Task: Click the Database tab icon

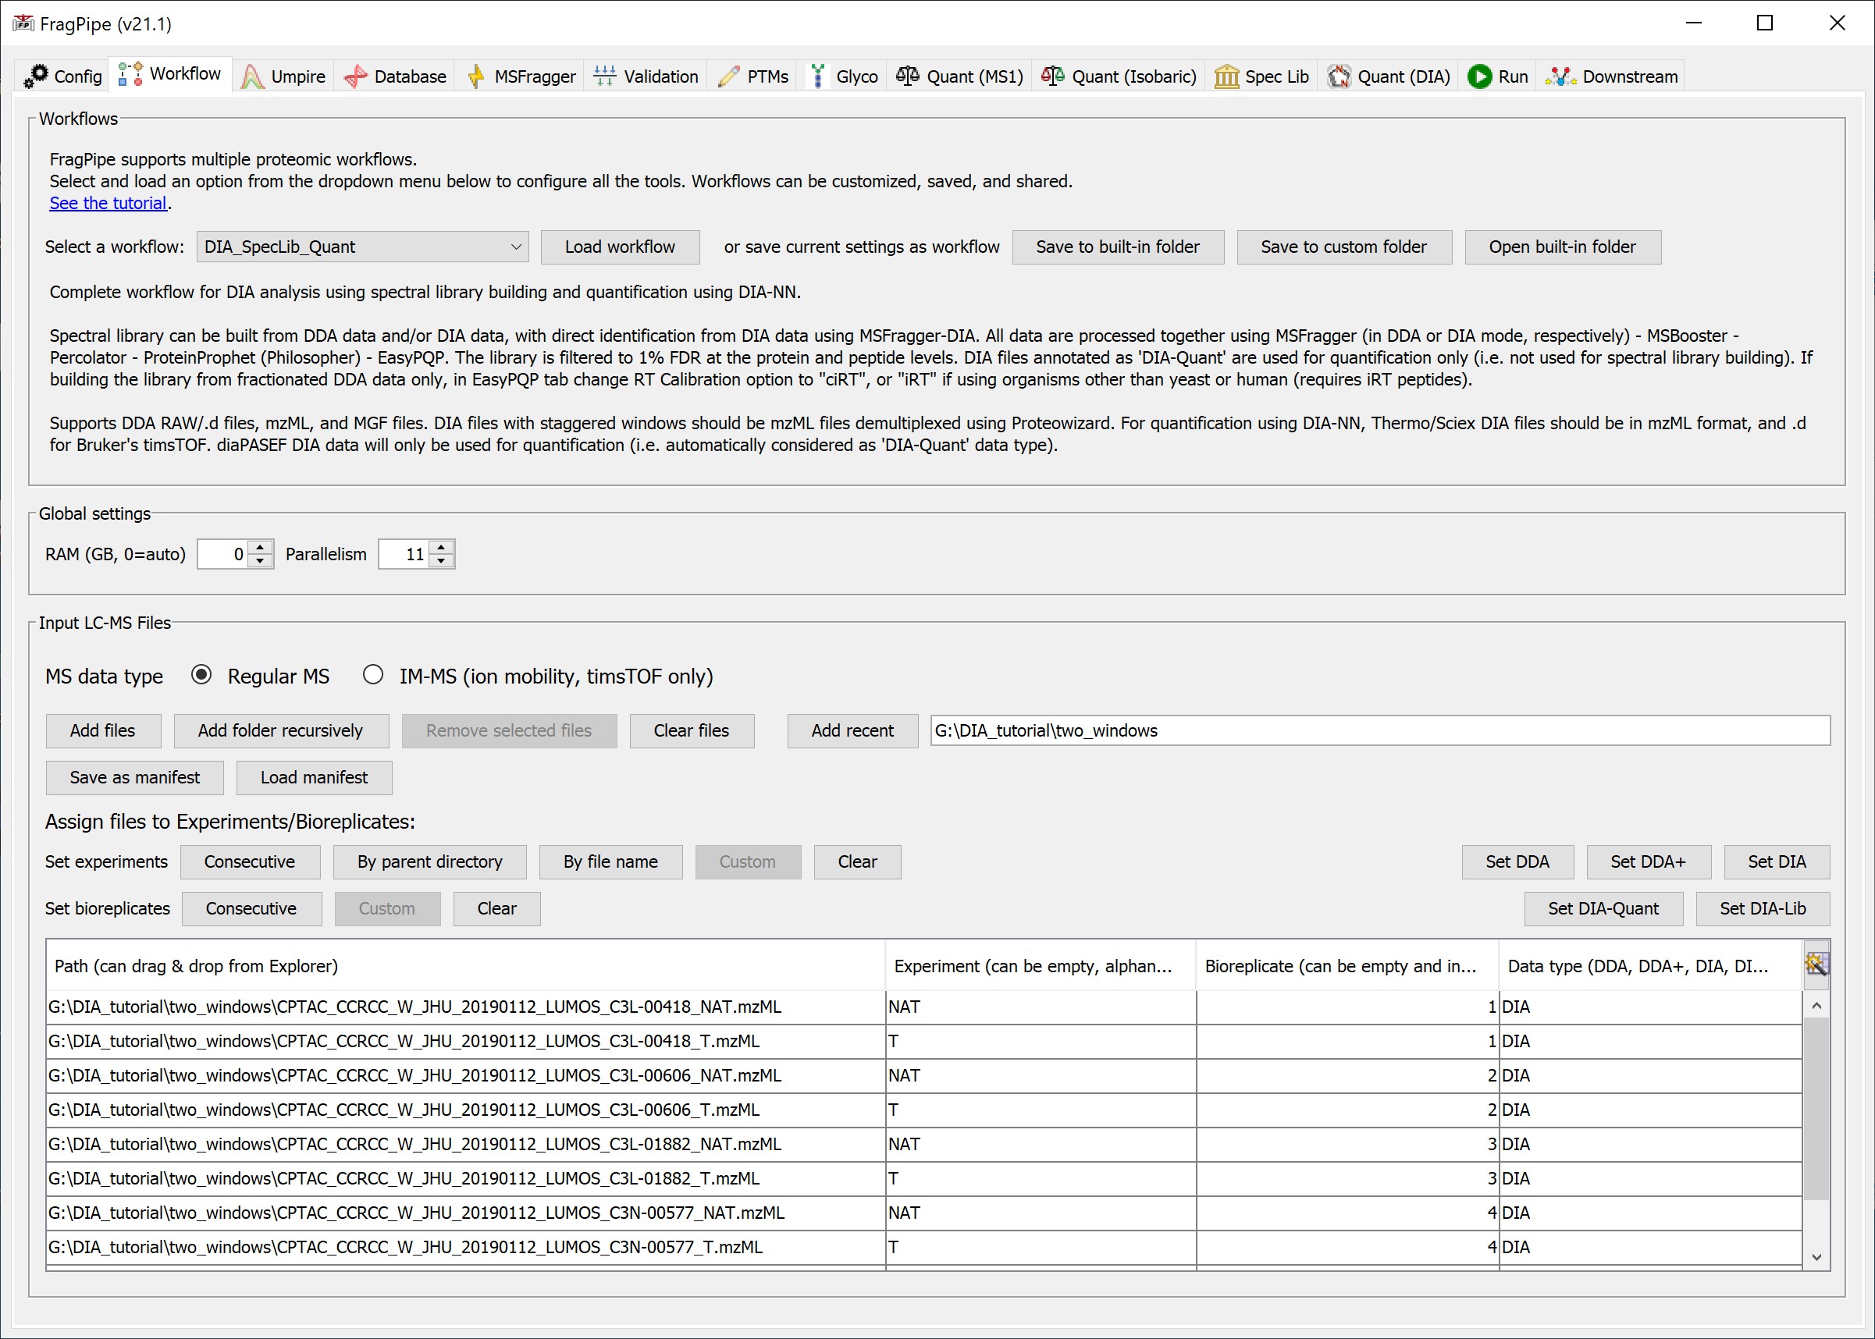Action: point(355,76)
